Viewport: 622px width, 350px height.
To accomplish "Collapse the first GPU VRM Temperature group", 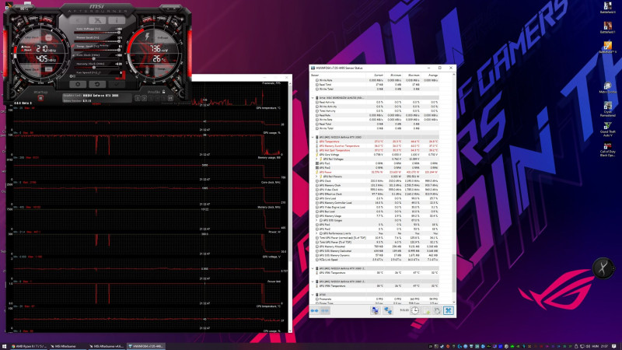I will click(313, 268).
